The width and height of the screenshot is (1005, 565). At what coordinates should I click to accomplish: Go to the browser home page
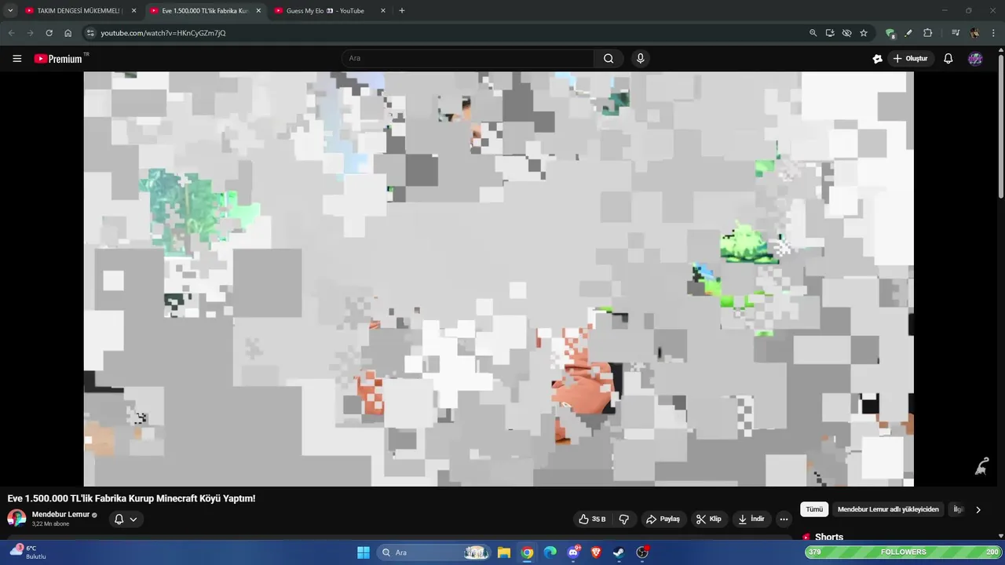(x=68, y=33)
